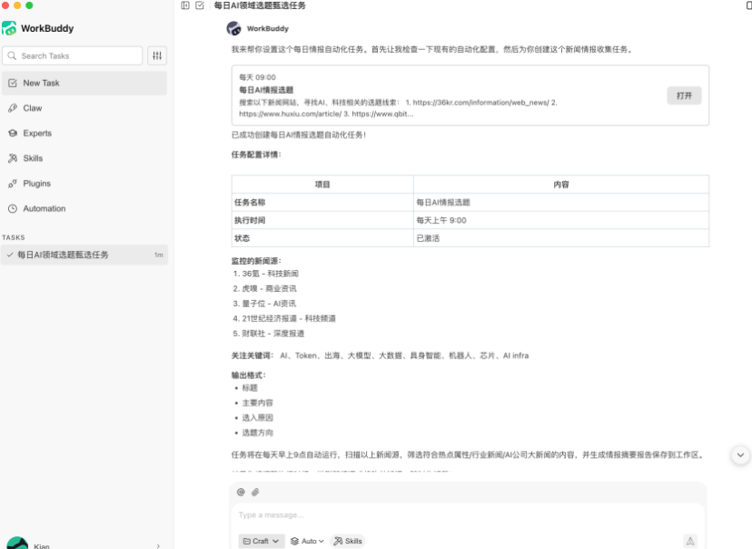Toggle the checkmark on 每日AI领域选题甄选任务 task
This screenshot has height=549, width=752.
(11, 255)
